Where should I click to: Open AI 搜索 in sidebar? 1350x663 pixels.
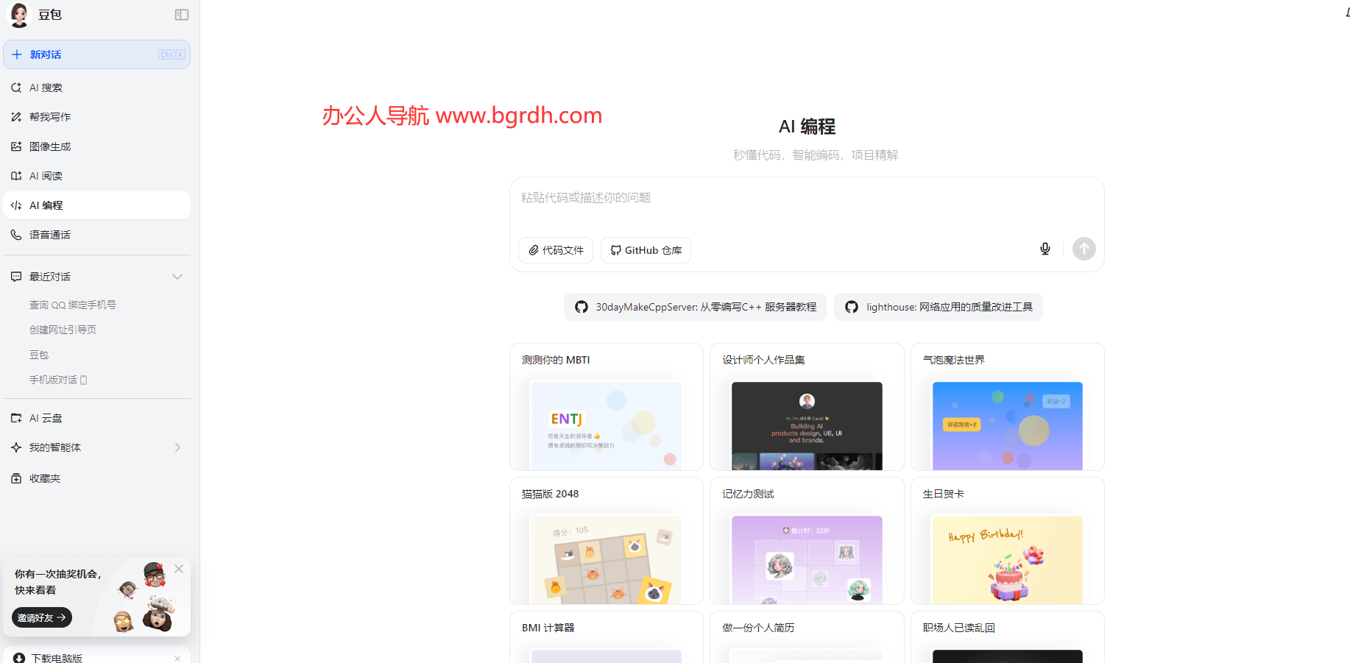pos(96,88)
